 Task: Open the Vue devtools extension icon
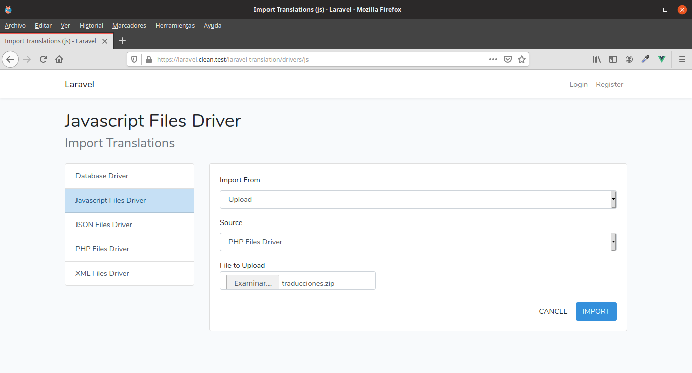(661, 59)
